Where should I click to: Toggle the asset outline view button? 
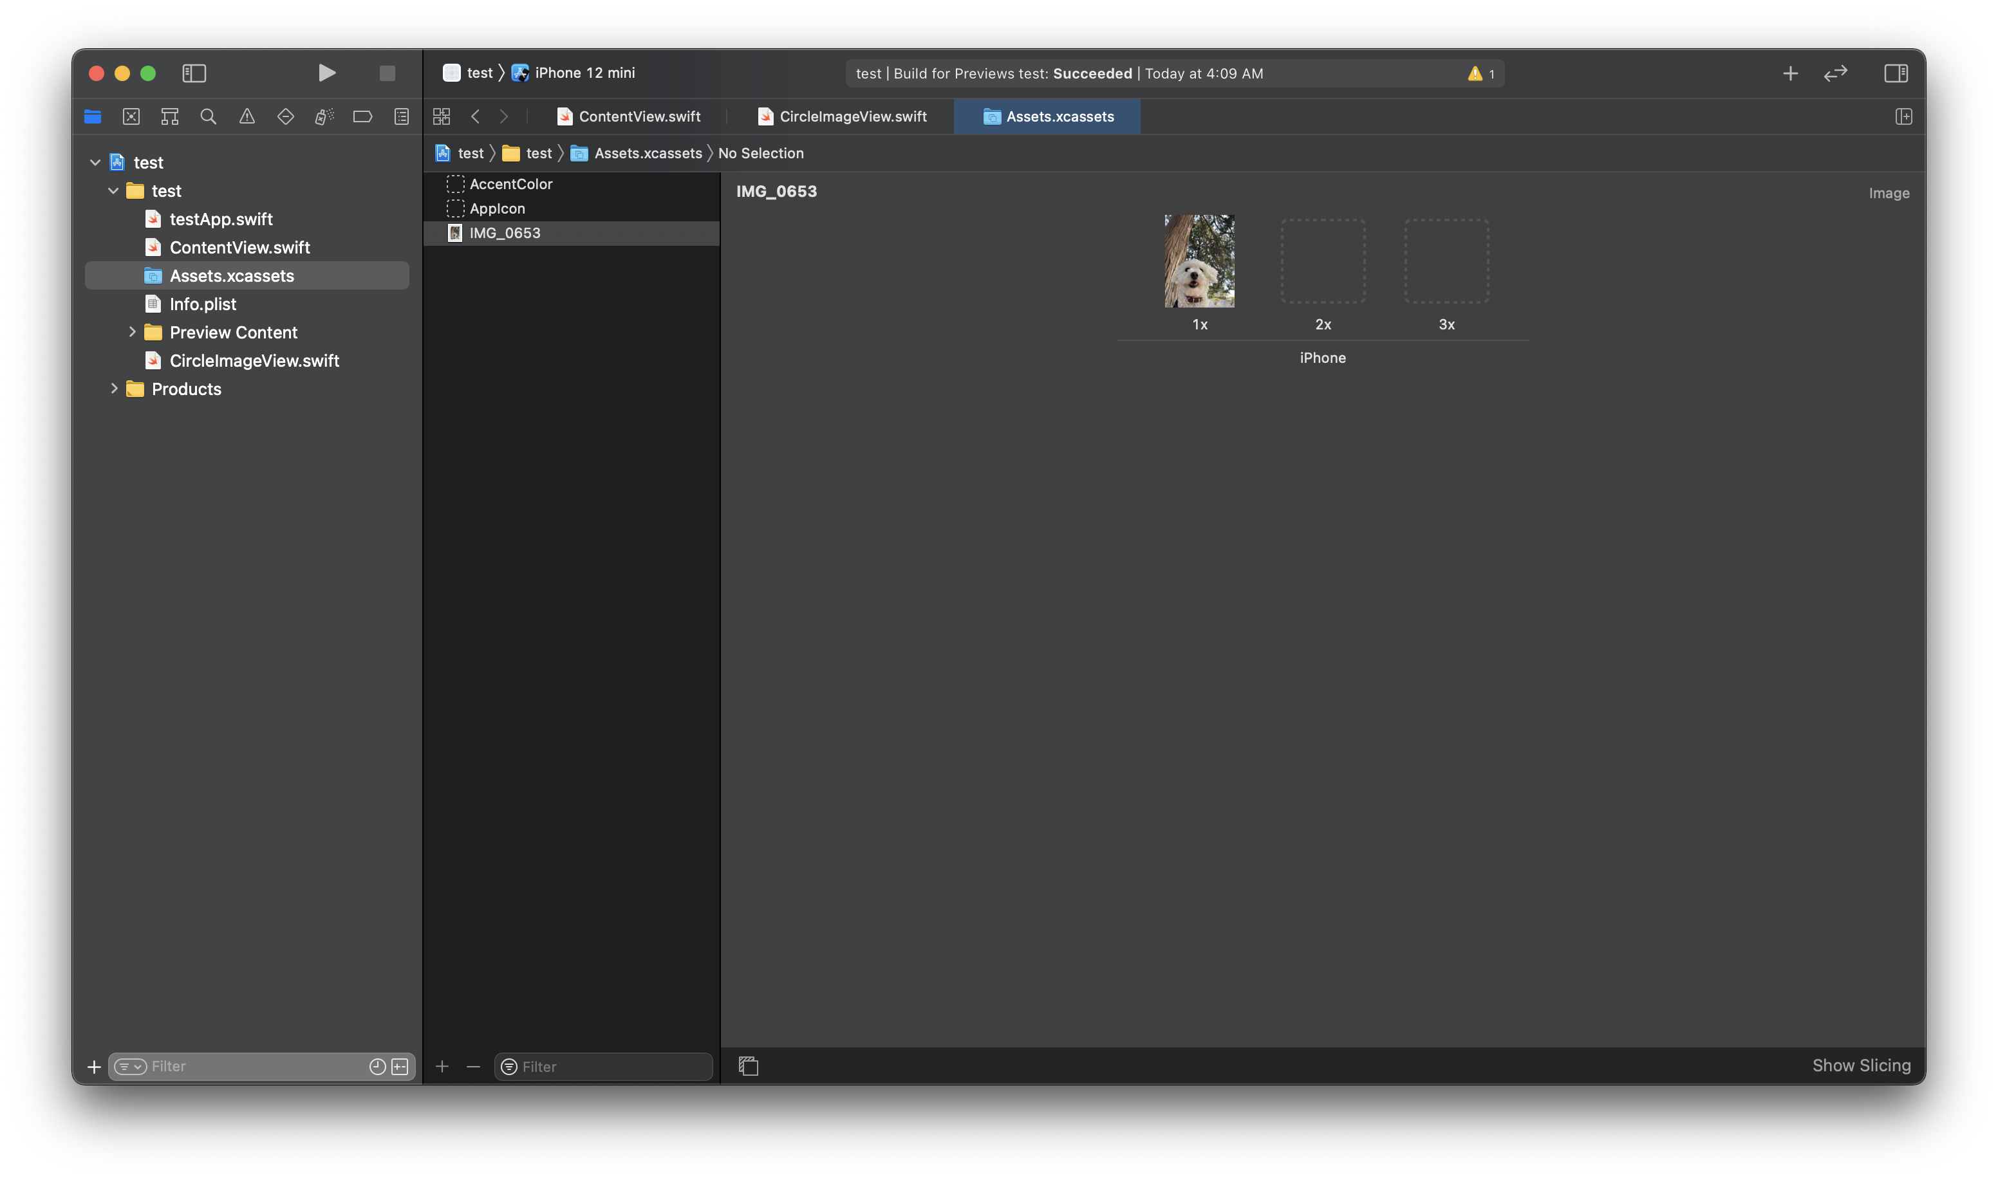[749, 1065]
